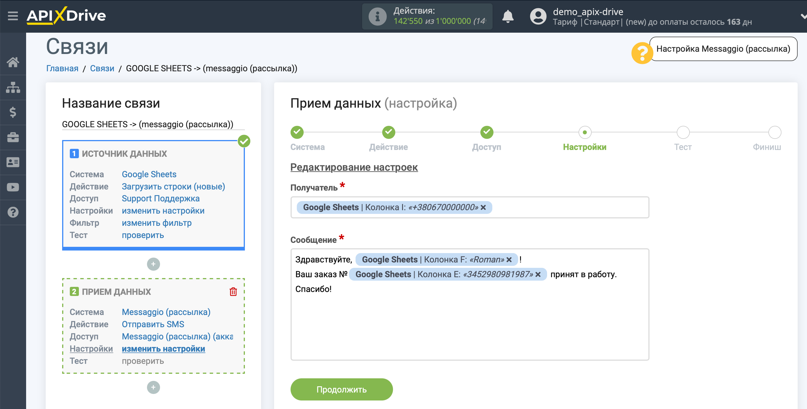Click the source data green checkmark
The height and width of the screenshot is (409, 807).
point(244,141)
